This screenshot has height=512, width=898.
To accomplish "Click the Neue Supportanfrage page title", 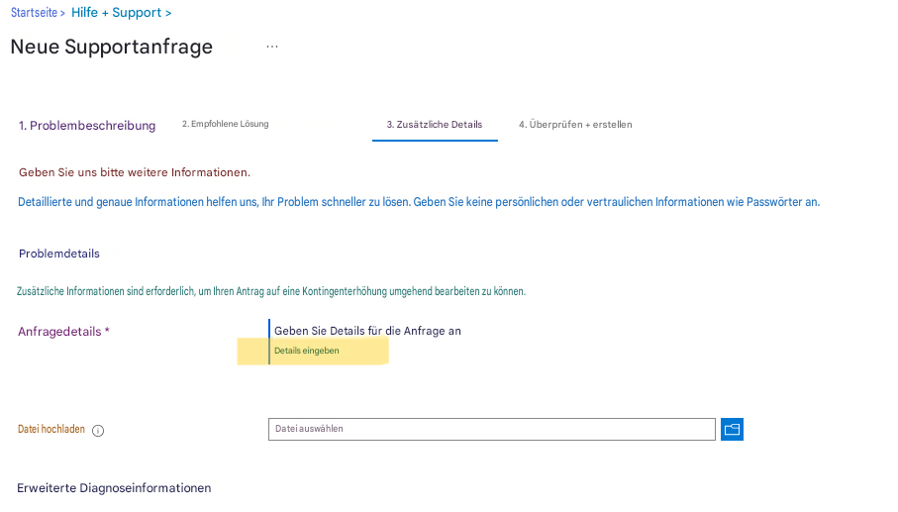I will click(x=112, y=47).
